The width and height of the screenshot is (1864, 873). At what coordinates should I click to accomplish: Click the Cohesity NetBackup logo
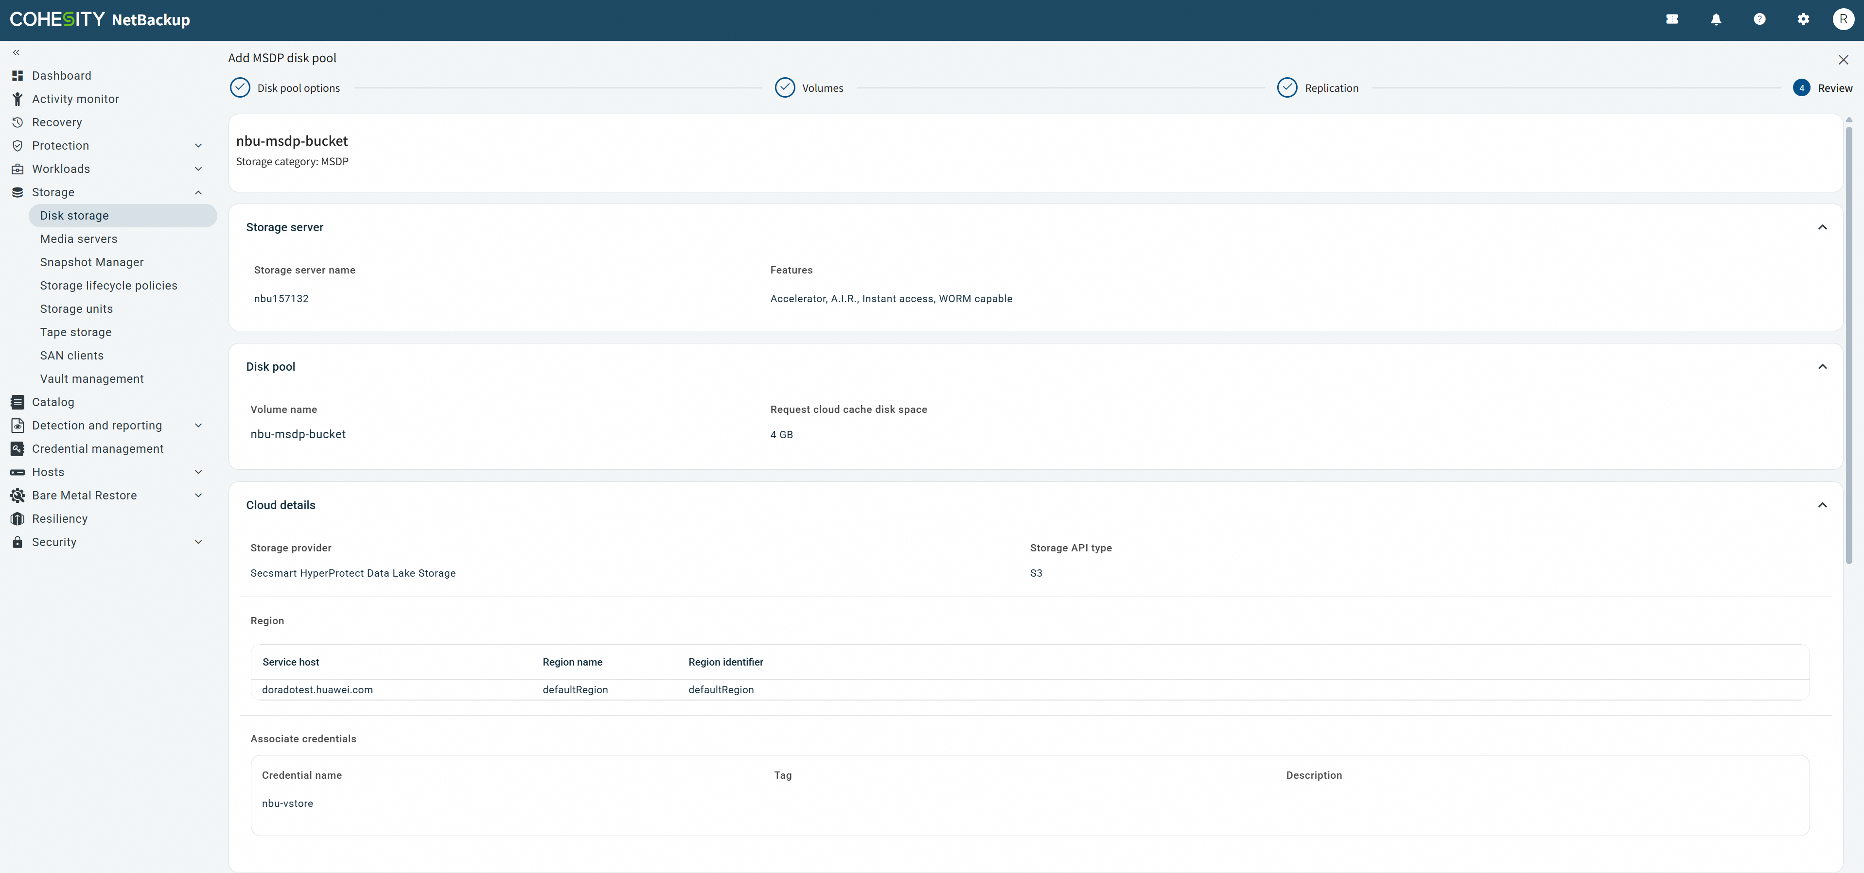[x=100, y=19]
